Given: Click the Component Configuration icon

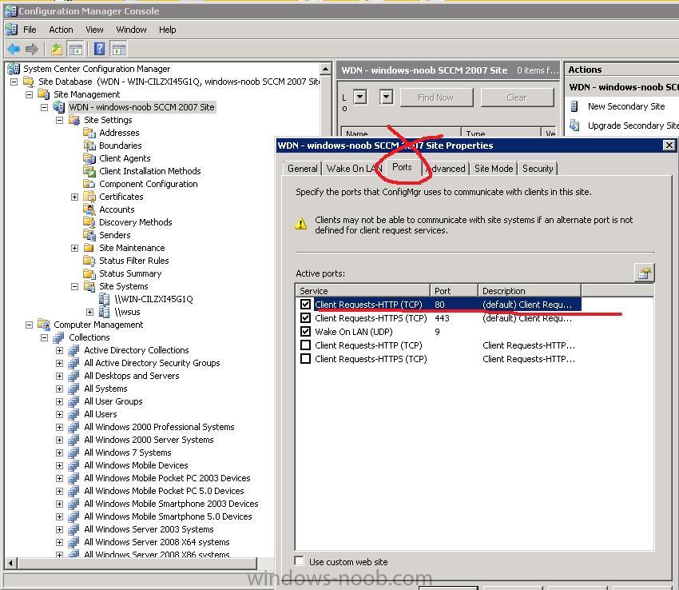Looking at the screenshot, I should 89,184.
